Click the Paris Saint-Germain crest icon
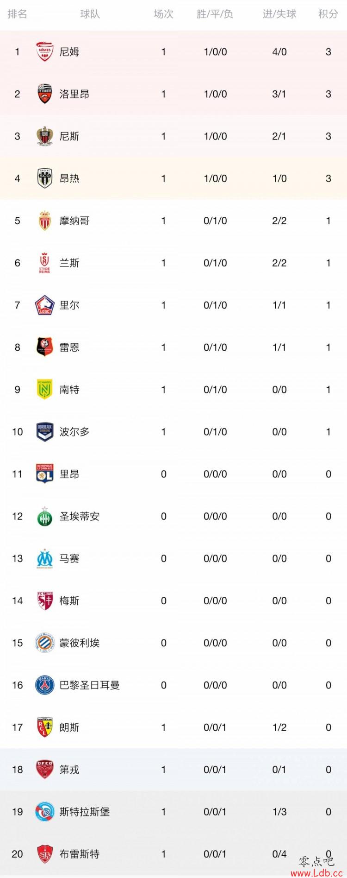This screenshot has height=878, width=347. pos(45,685)
